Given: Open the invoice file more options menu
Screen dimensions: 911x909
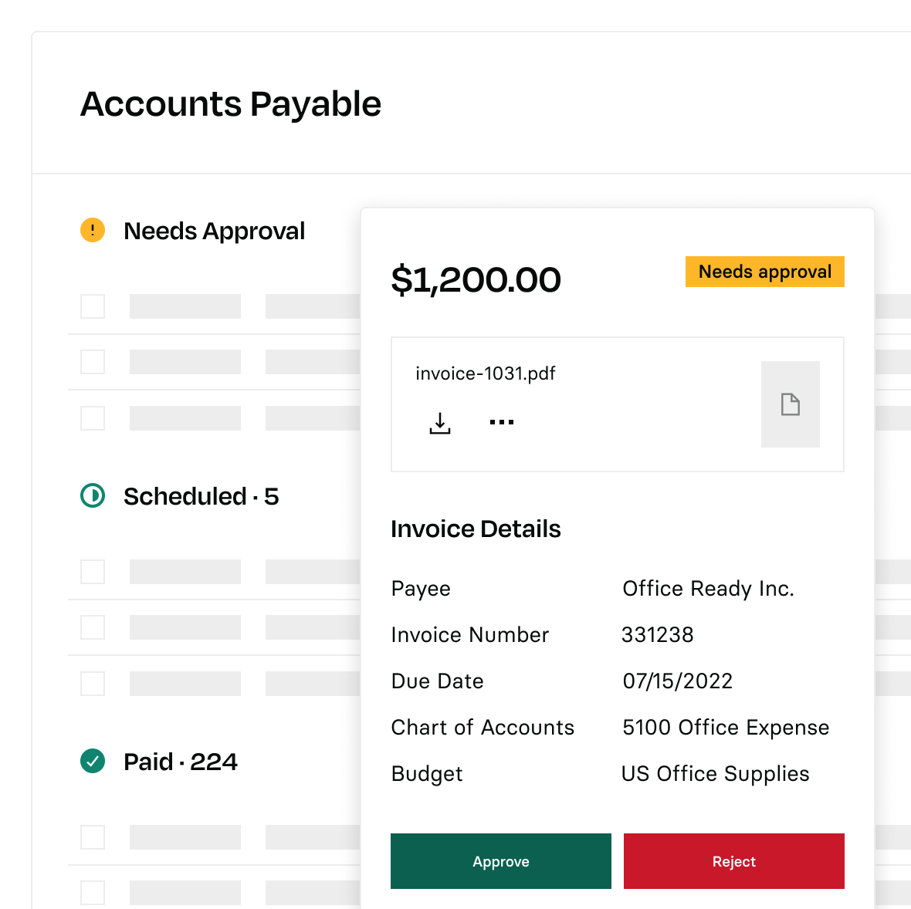Looking at the screenshot, I should [x=502, y=422].
